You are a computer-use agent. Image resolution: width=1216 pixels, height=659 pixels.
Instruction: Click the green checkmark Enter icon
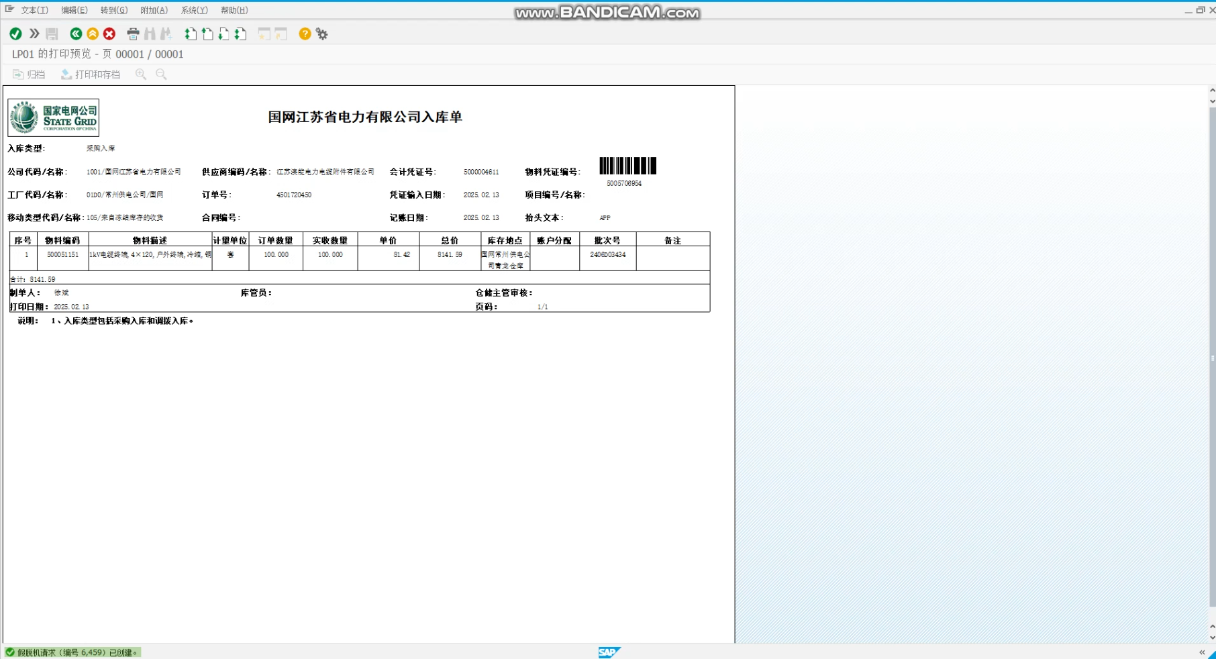[x=15, y=34]
